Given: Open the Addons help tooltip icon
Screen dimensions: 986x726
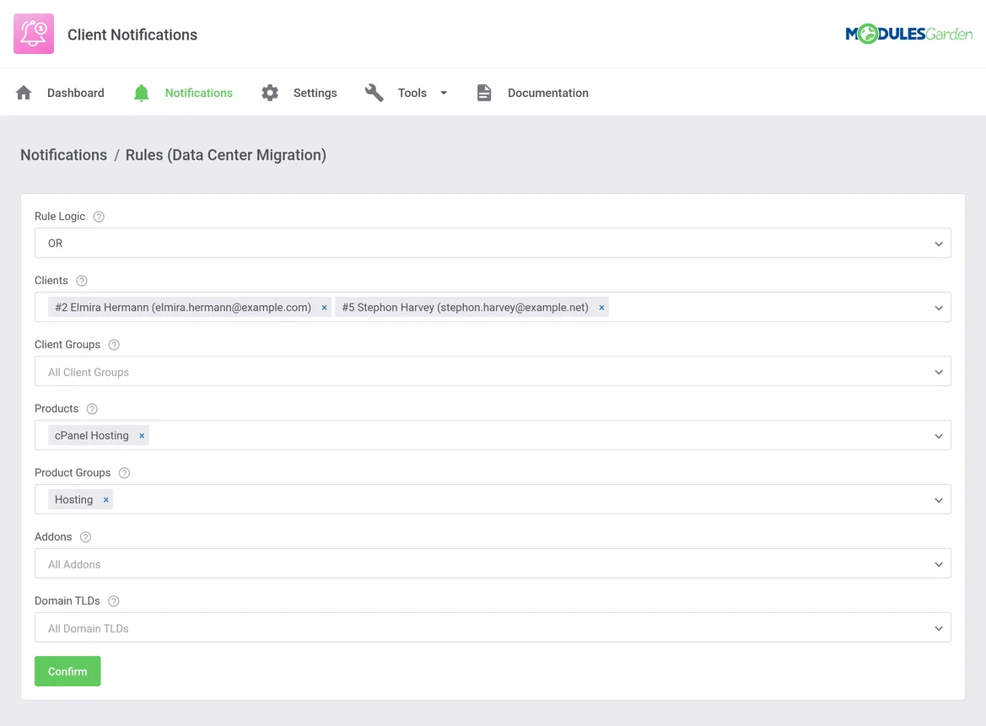Looking at the screenshot, I should 85,537.
